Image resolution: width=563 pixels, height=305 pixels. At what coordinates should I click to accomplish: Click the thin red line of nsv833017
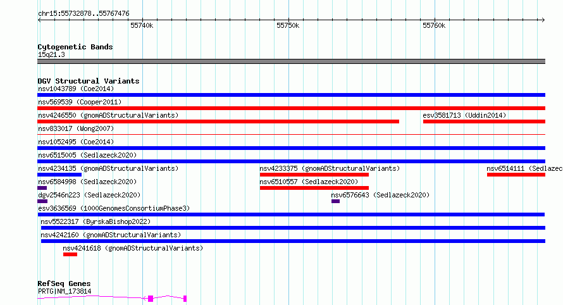[291, 135]
